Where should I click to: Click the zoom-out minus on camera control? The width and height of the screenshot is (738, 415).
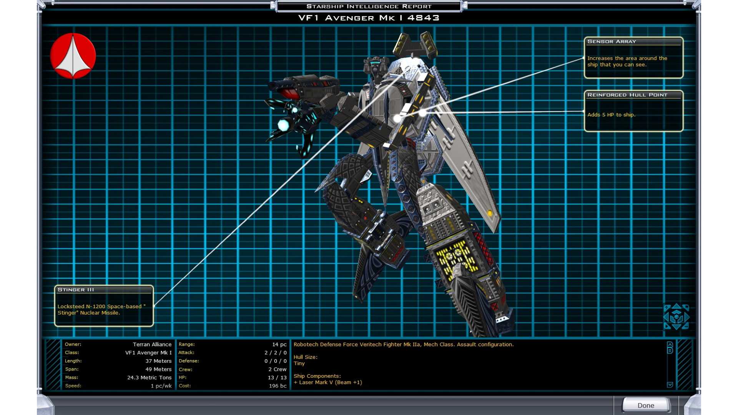coord(686,326)
